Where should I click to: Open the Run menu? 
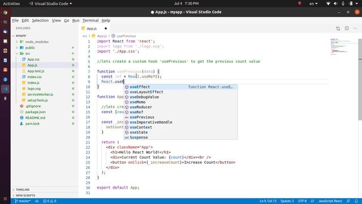point(76,20)
